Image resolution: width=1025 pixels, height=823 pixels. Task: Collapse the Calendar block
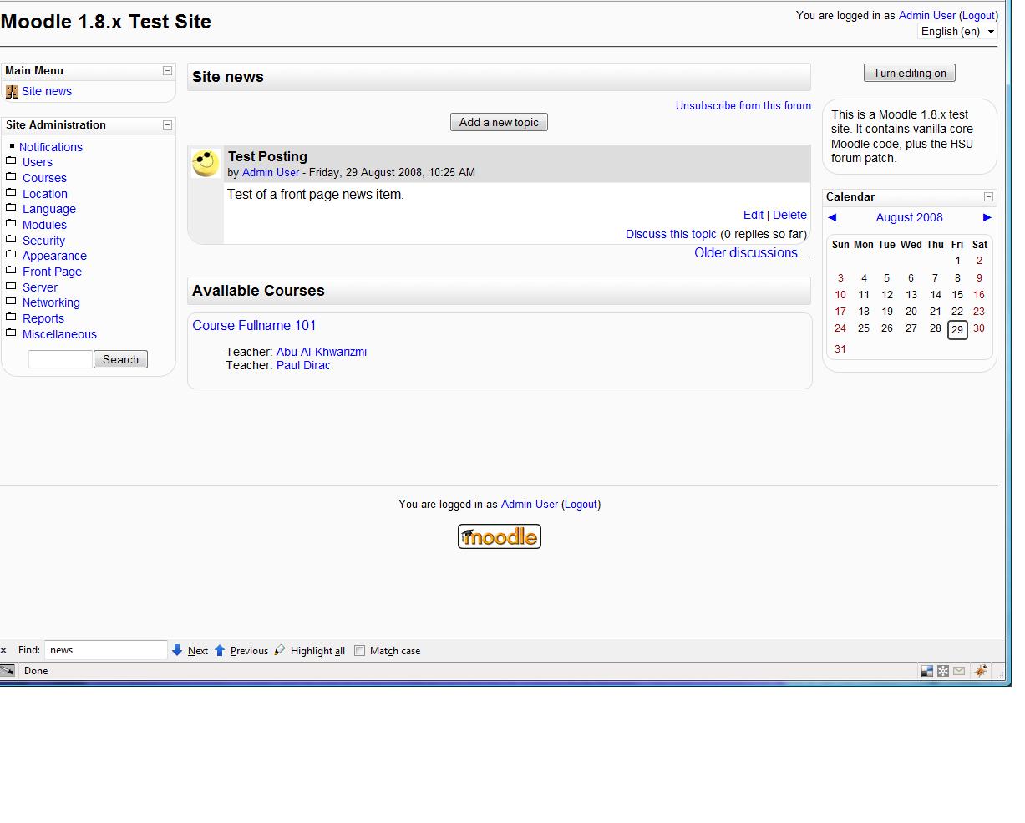988,197
